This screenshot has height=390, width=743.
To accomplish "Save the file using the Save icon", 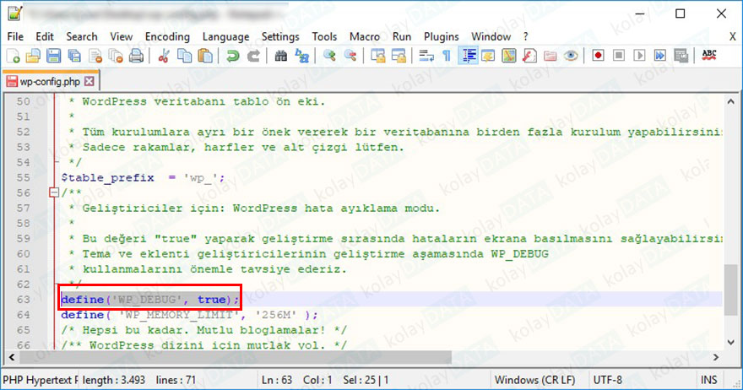I will point(53,56).
